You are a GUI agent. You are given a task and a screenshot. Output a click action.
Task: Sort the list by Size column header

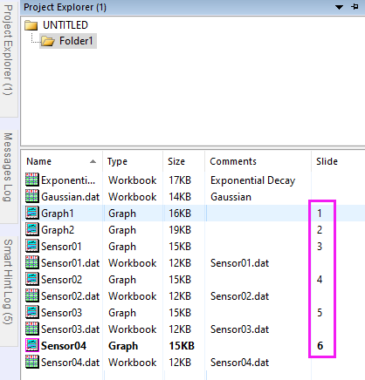coord(183,161)
